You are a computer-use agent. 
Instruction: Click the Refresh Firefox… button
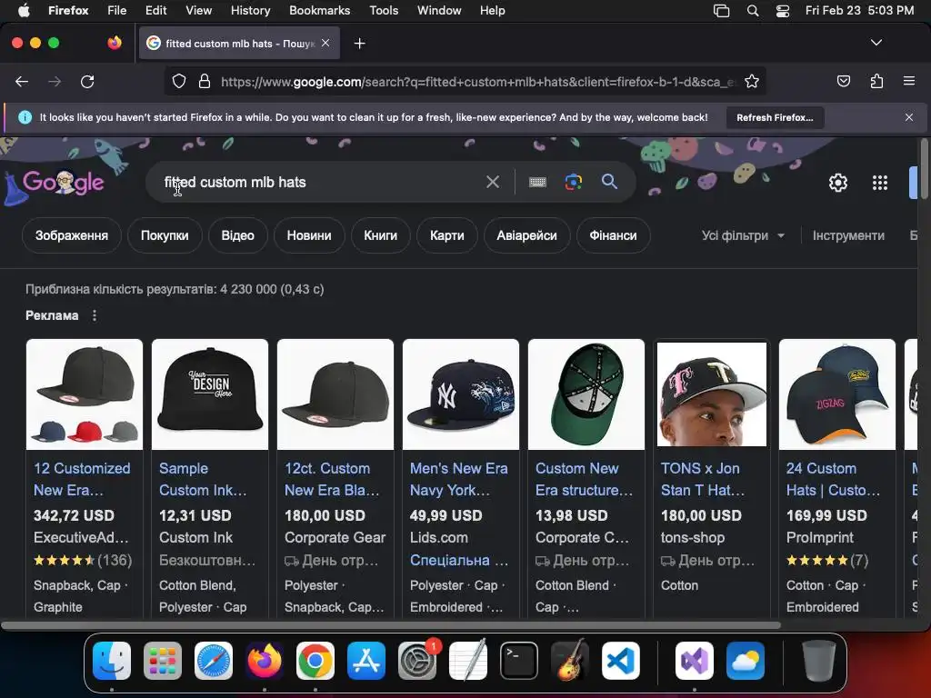(775, 117)
